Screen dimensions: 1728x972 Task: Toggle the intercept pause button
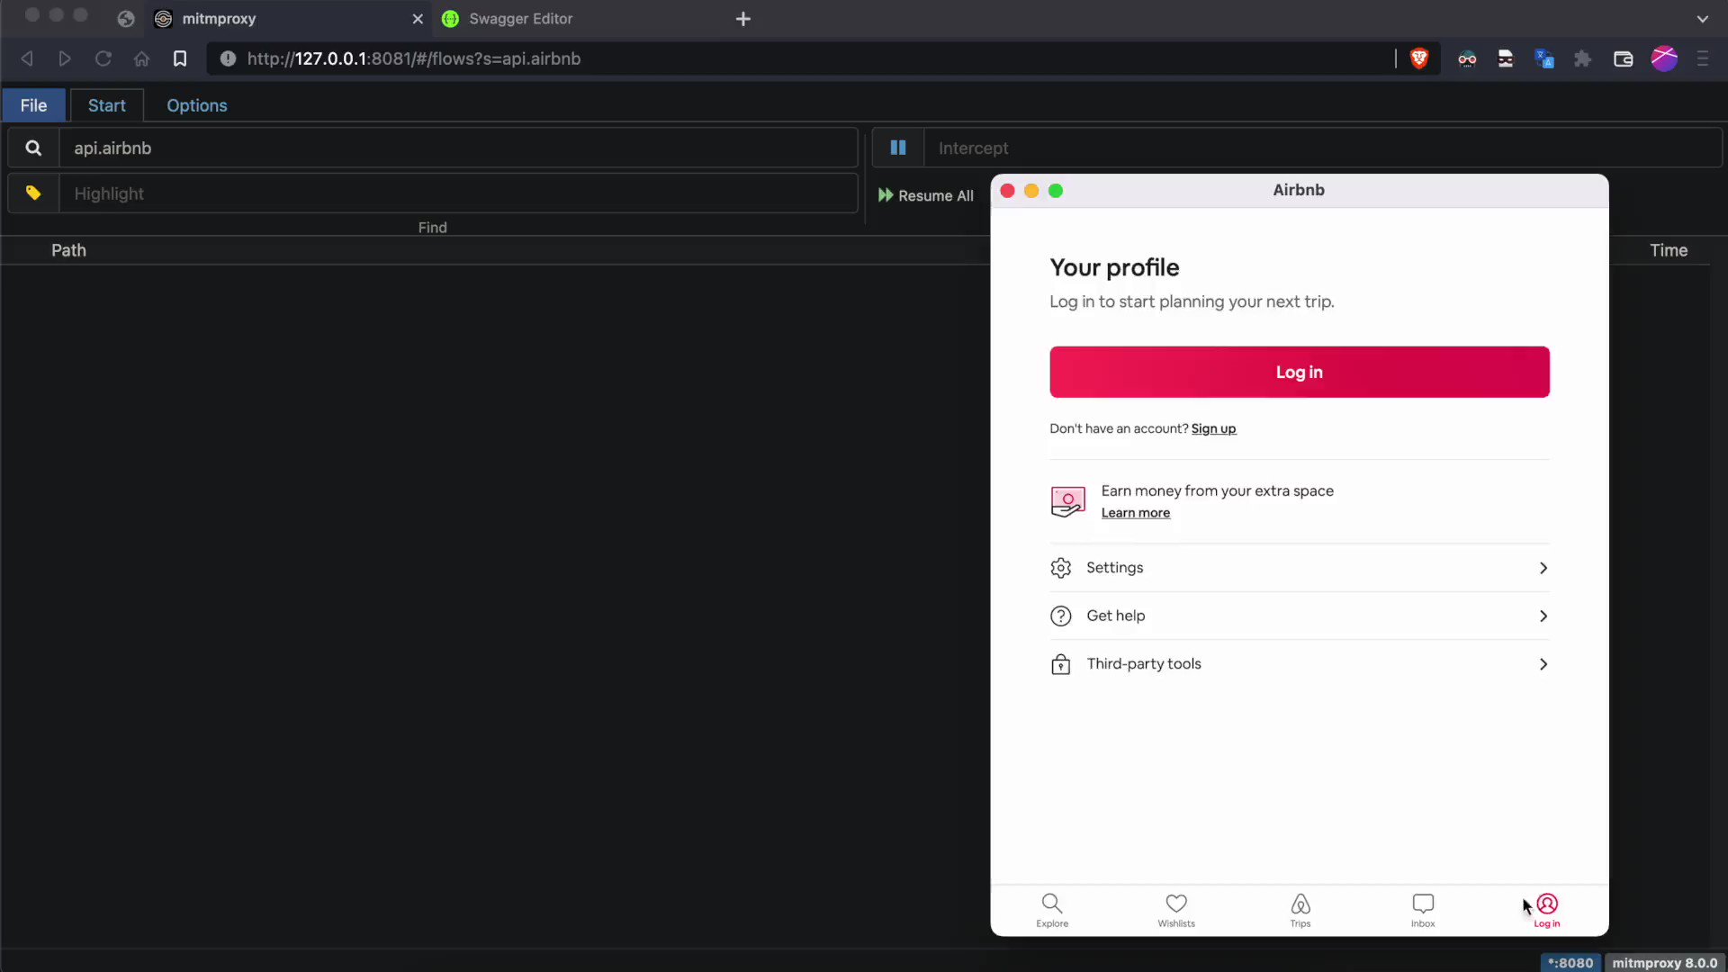coord(897,147)
